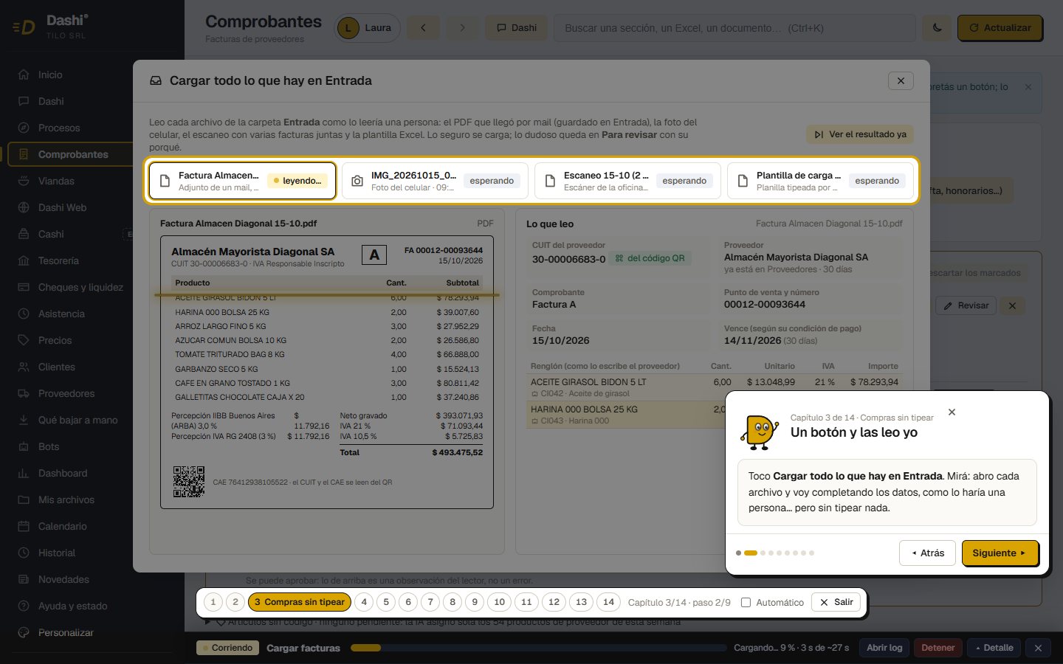Select chapter 3 Compras sin tipear
Image resolution: width=1063 pixels, height=664 pixels.
tap(300, 602)
